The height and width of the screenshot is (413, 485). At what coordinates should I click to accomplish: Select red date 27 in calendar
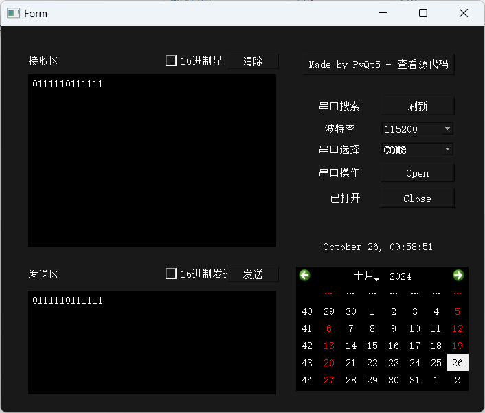(x=329, y=380)
